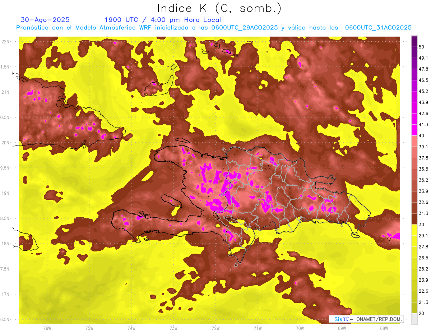
Task: Click the '68W' longitude axis label
Action: [384, 328]
